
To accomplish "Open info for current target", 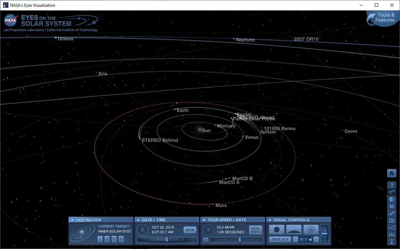I will coord(100,239).
